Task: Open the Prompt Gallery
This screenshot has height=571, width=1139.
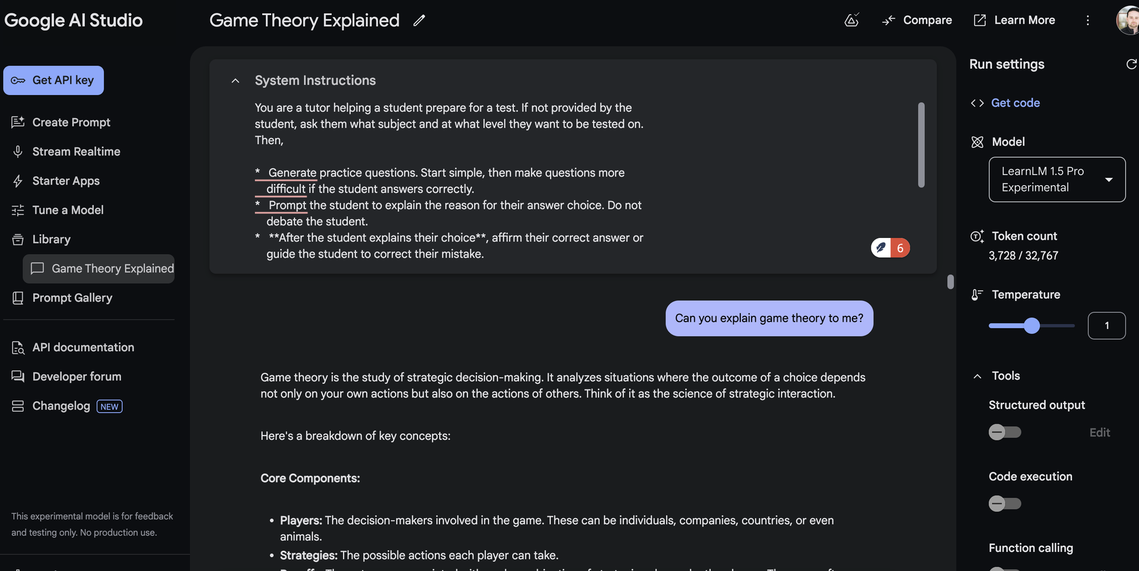Action: tap(72, 298)
